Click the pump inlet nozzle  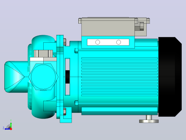coord(16,77)
